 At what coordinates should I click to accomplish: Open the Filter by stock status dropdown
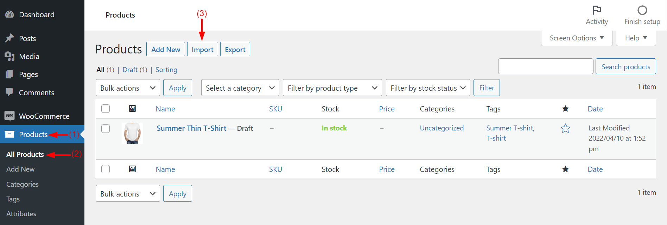click(428, 88)
